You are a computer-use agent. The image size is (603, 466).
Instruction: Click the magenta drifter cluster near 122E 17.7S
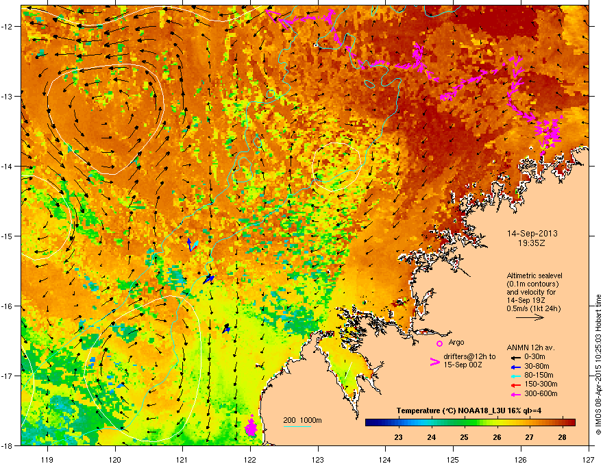251,427
